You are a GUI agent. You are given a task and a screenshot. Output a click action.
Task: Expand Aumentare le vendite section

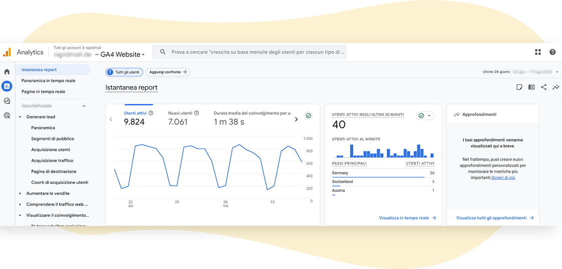(x=20, y=193)
